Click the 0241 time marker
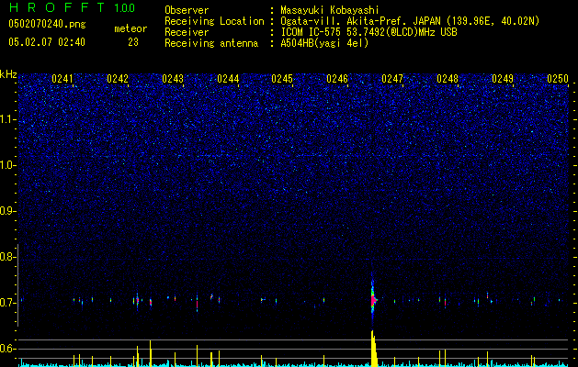The image size is (578, 367). 62,79
